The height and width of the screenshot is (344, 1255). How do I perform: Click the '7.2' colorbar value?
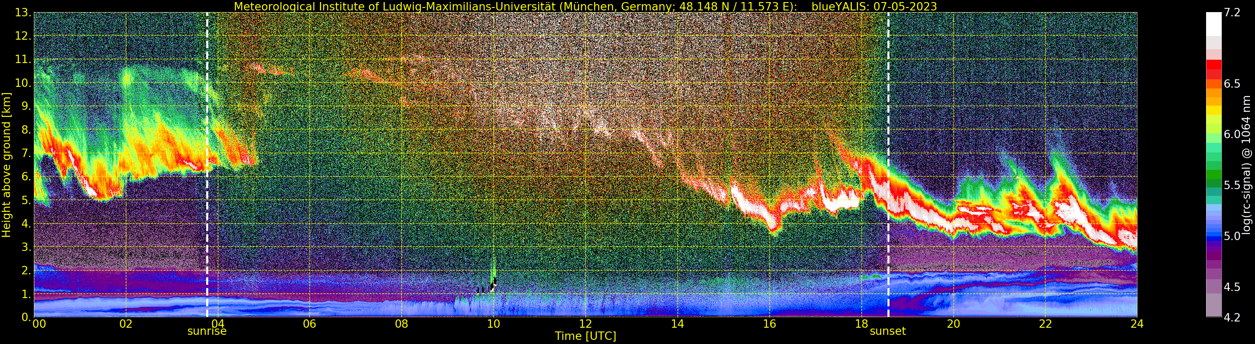1232,13
